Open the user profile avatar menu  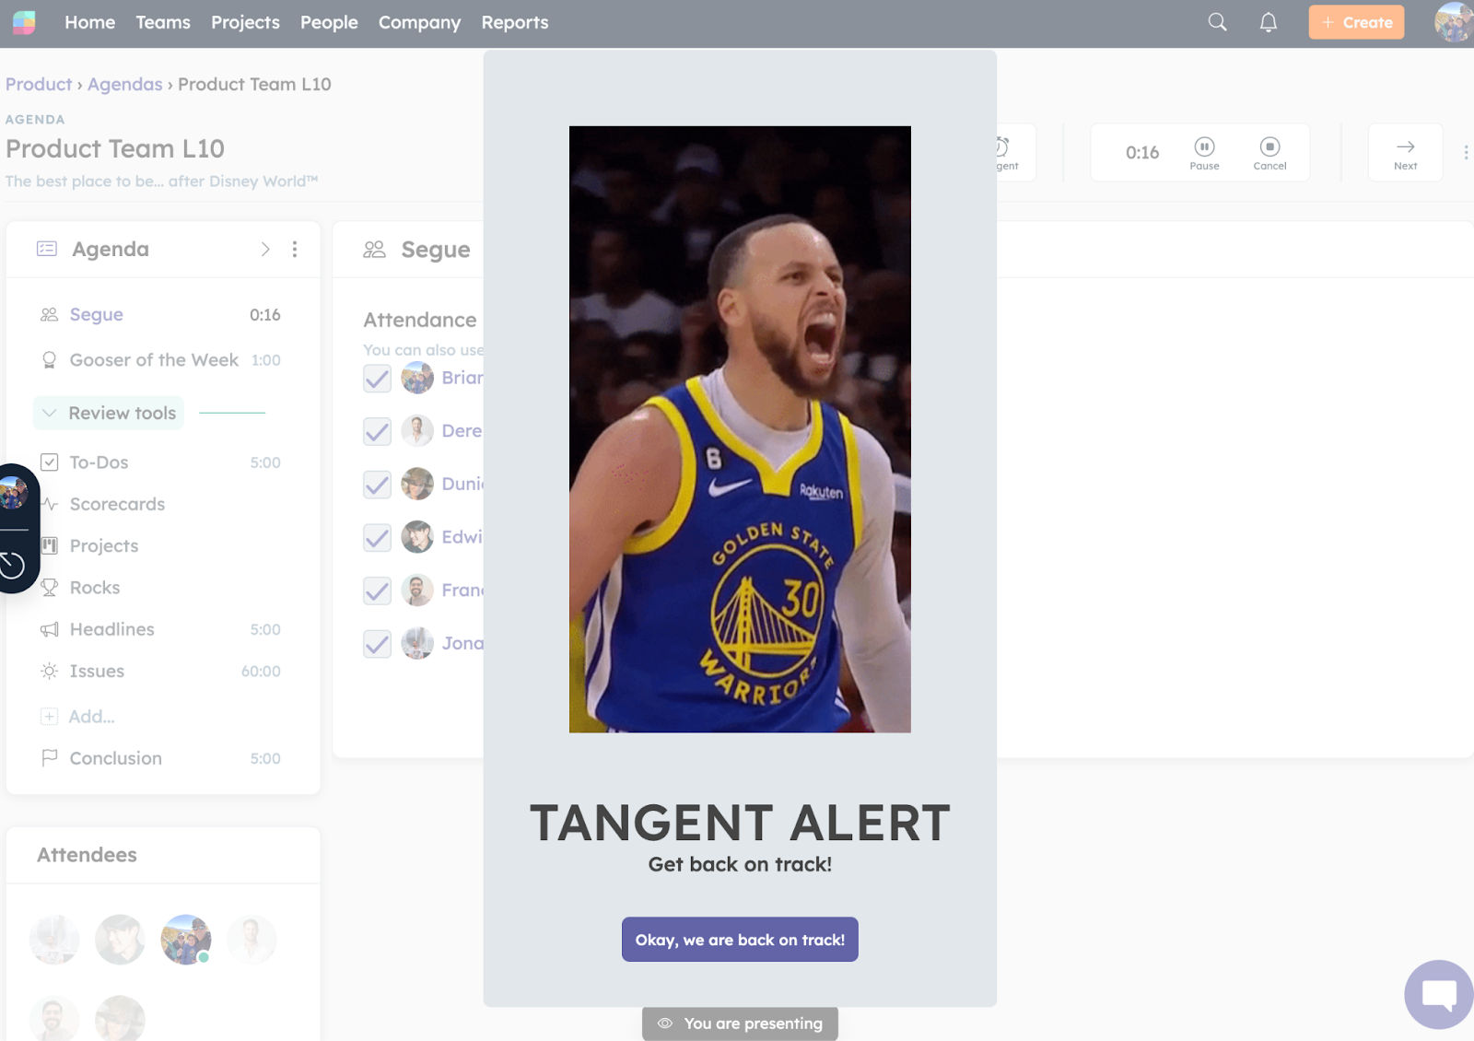tap(1454, 22)
